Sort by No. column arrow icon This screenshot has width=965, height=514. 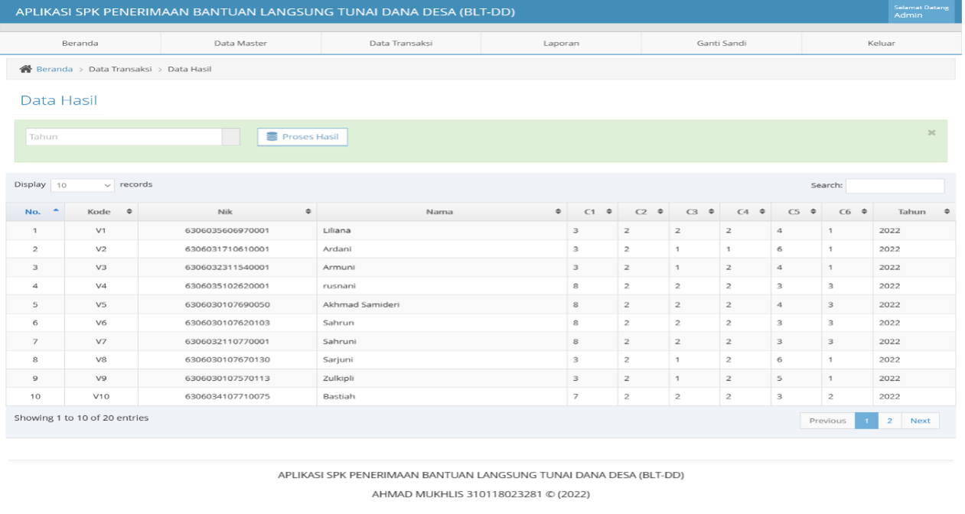(55, 211)
